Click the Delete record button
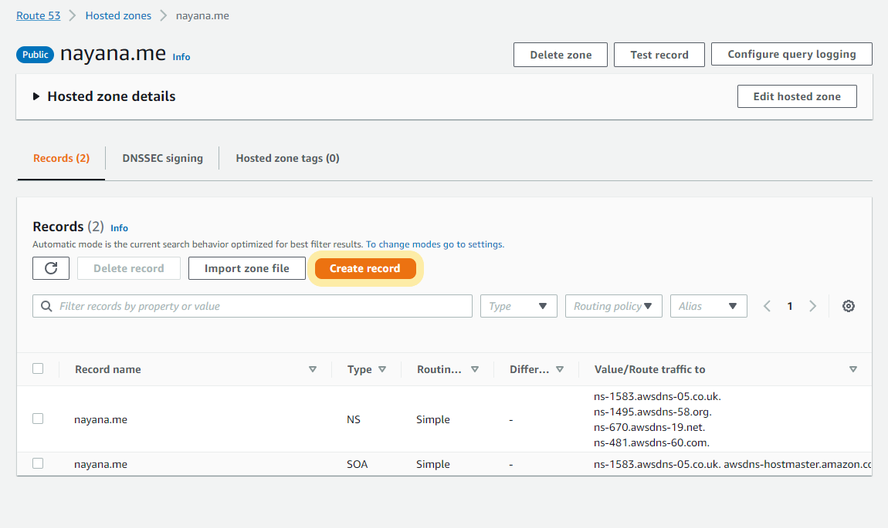Screen dimensions: 888x528 point(128,268)
